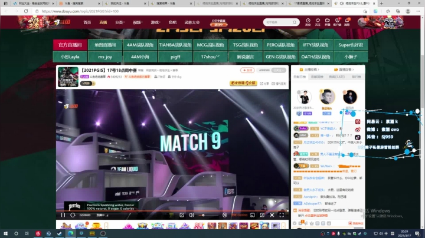425x238 pixels.
Task: Expand the gift bar arrow beside the trophy
Action: point(106,225)
